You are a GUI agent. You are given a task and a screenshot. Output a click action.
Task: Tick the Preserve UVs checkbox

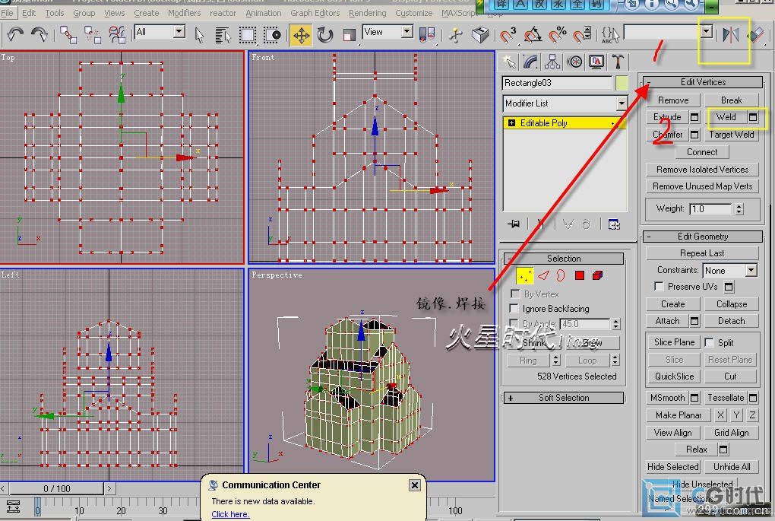659,287
